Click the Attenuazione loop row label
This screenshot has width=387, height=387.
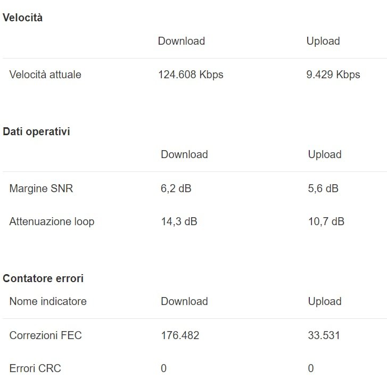(52, 221)
